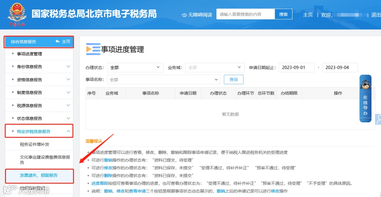
Task: Click the 无障碍阅读 link
Action: click(x=200, y=15)
